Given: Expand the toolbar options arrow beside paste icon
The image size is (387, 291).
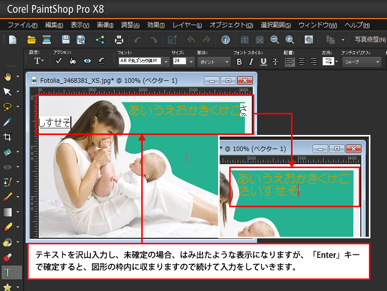Looking at the screenshot, I should click(343, 40).
